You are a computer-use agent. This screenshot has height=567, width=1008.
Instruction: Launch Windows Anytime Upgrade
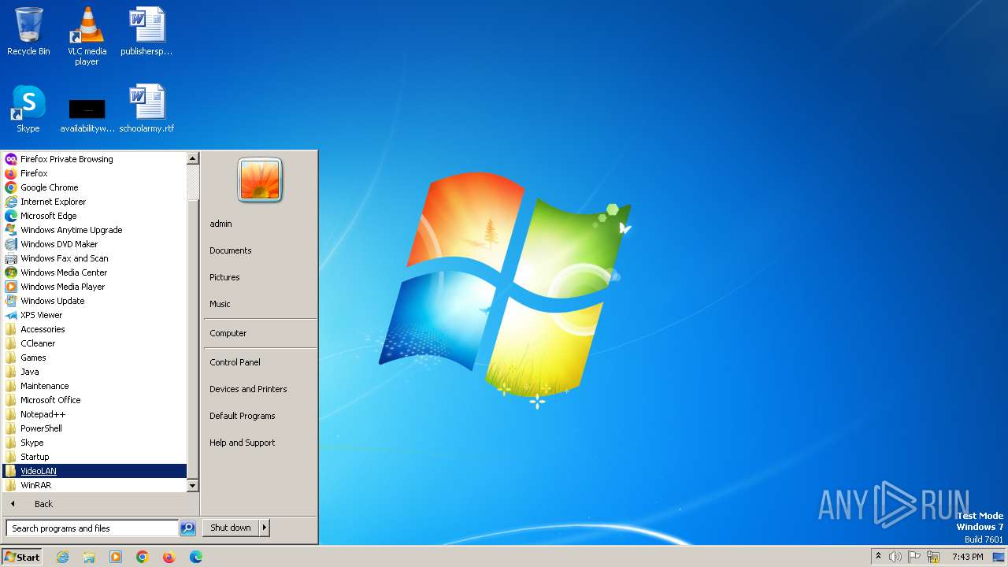pyautogui.click(x=94, y=230)
